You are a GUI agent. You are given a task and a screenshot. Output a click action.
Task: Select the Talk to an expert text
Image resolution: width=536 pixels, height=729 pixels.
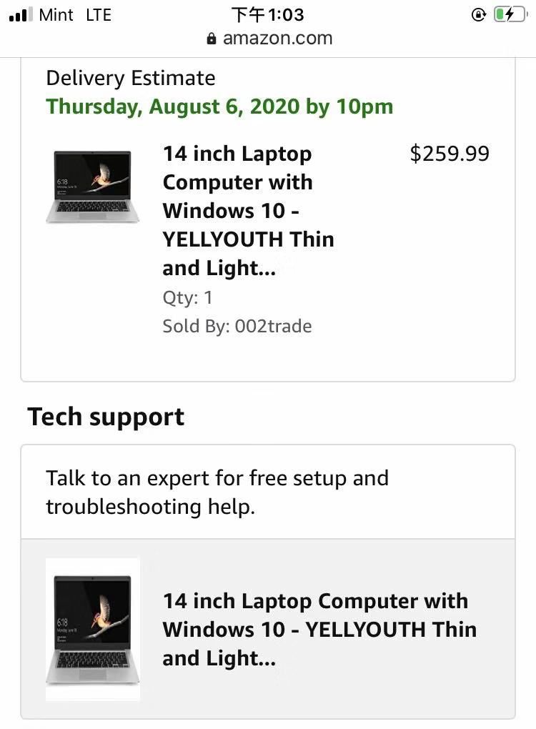[x=217, y=492]
